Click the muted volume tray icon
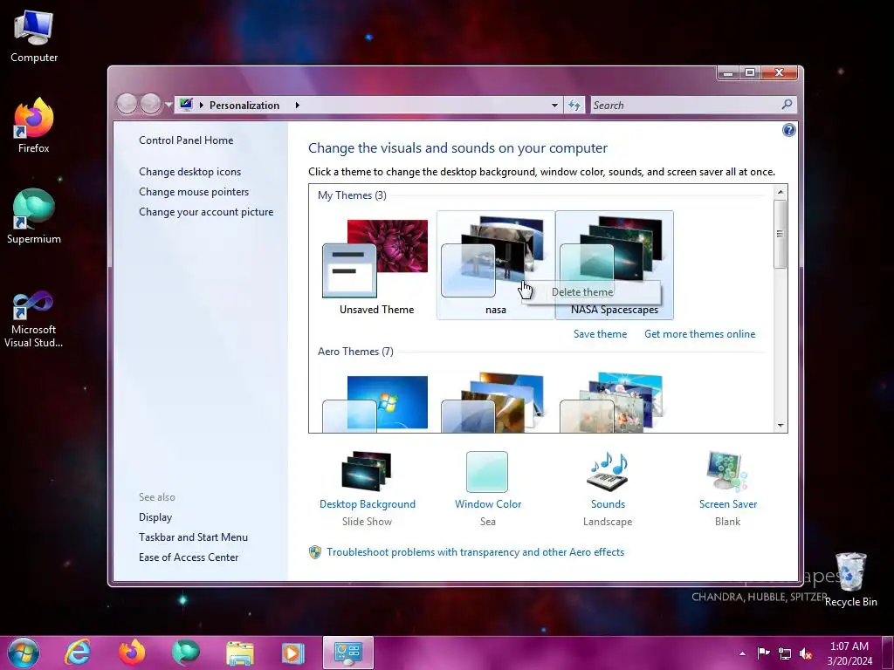This screenshot has height=670, width=894. click(806, 653)
